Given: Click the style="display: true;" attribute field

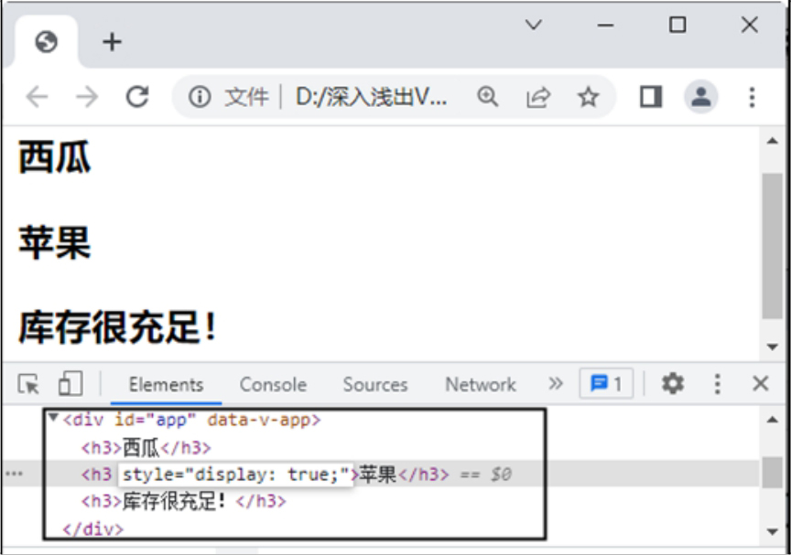Looking at the screenshot, I should coord(235,475).
